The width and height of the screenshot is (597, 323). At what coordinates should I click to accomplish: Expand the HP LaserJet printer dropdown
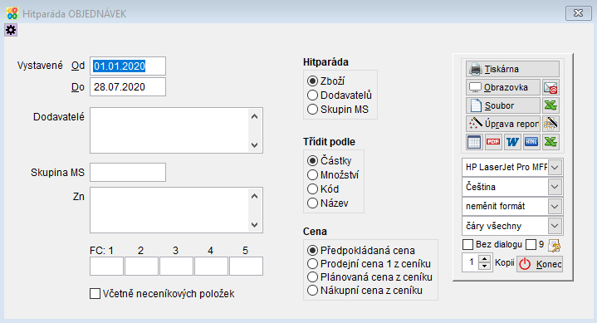pyautogui.click(x=555, y=167)
